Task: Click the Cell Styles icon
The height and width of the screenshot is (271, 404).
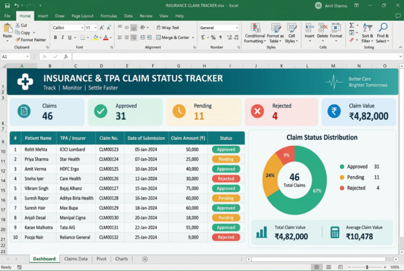Action: (x=292, y=28)
